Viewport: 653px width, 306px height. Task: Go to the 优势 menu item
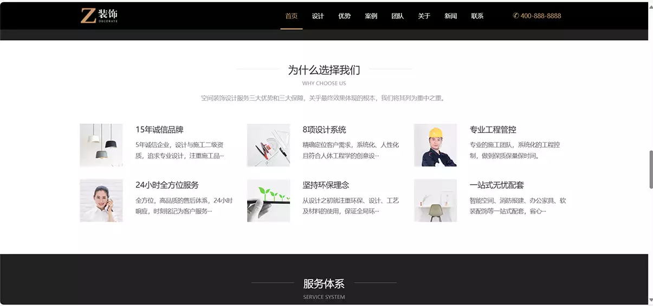pos(345,16)
